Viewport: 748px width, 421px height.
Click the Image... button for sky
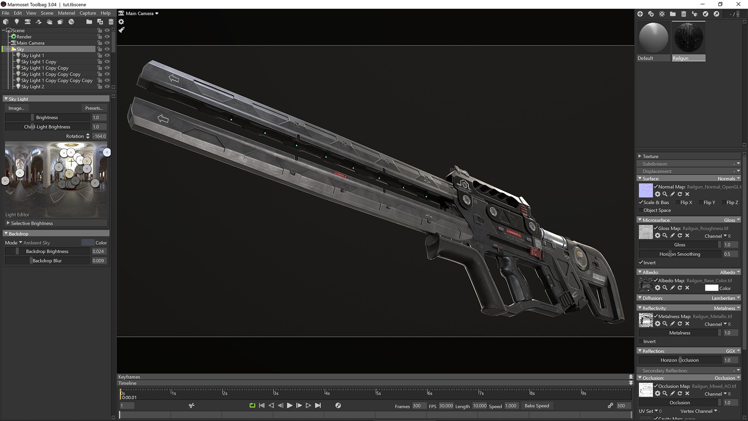click(x=16, y=108)
